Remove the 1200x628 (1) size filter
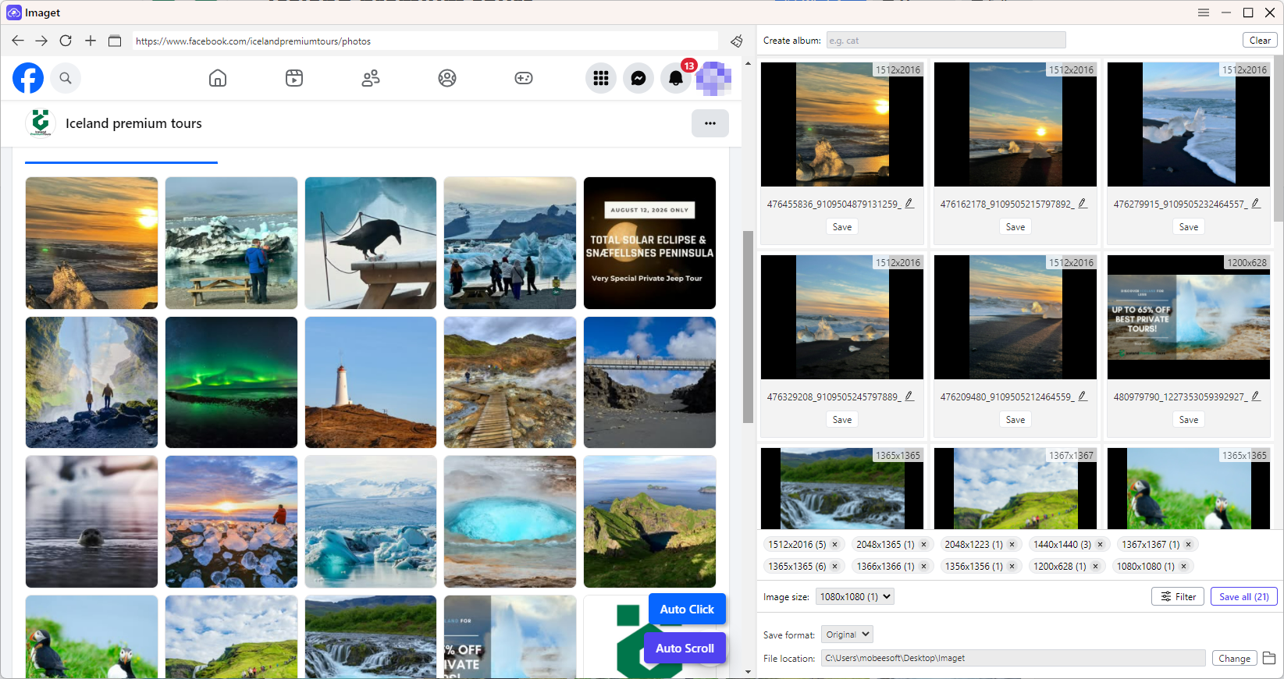This screenshot has height=679, width=1284. (x=1095, y=567)
